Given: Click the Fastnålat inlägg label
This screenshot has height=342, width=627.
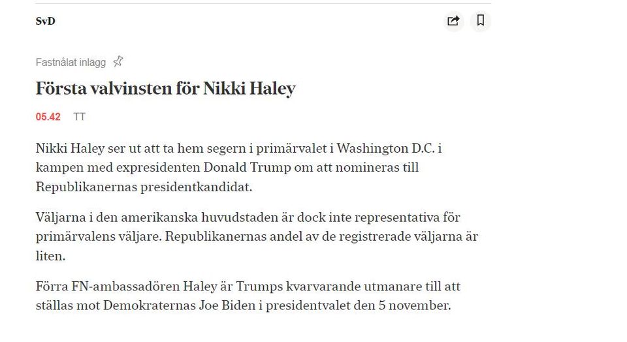Looking at the screenshot, I should pyautogui.click(x=71, y=63).
